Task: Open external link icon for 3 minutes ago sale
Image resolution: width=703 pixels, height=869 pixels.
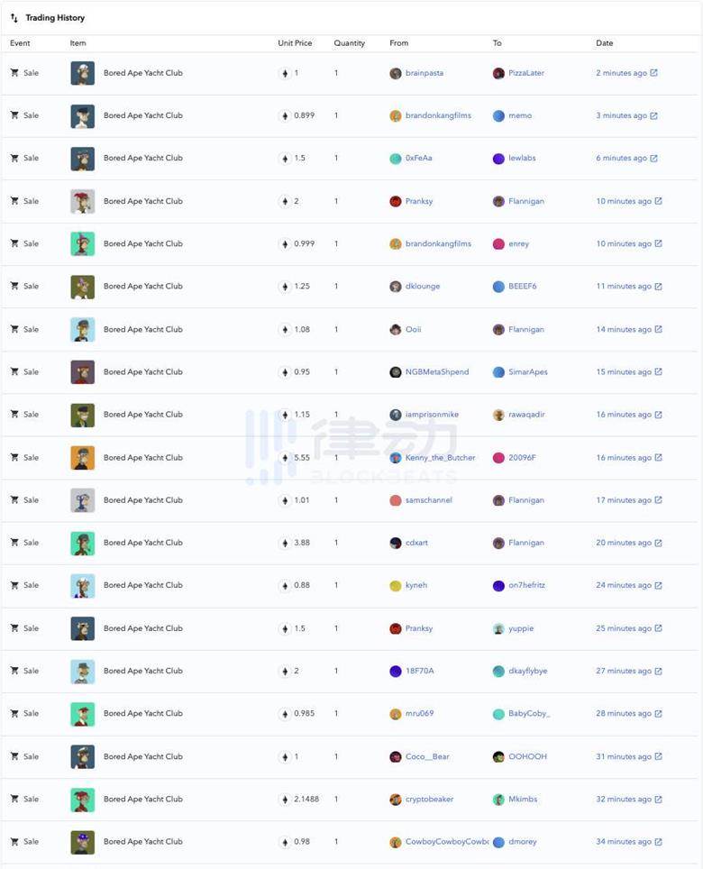Action: point(653,115)
